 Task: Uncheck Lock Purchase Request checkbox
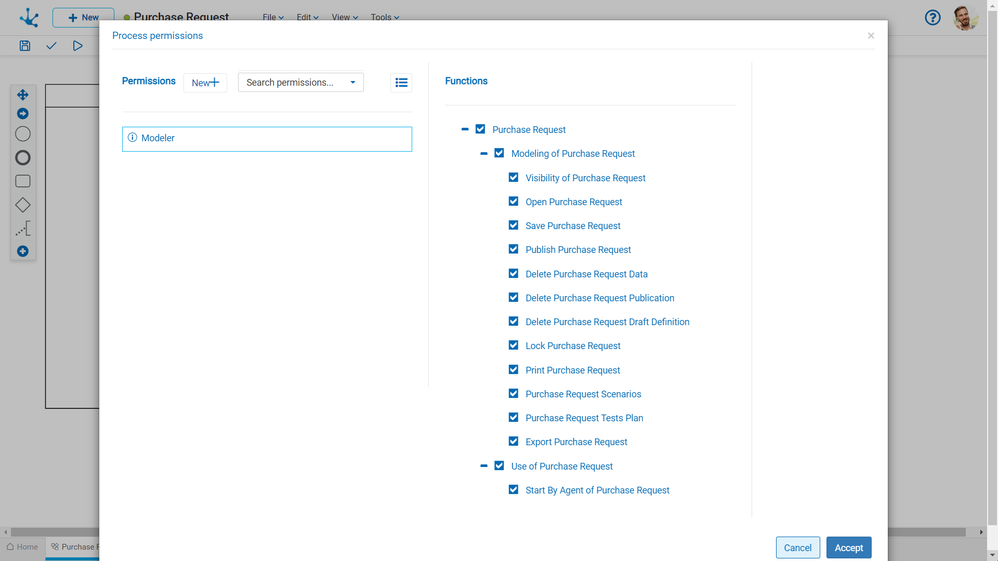(514, 345)
